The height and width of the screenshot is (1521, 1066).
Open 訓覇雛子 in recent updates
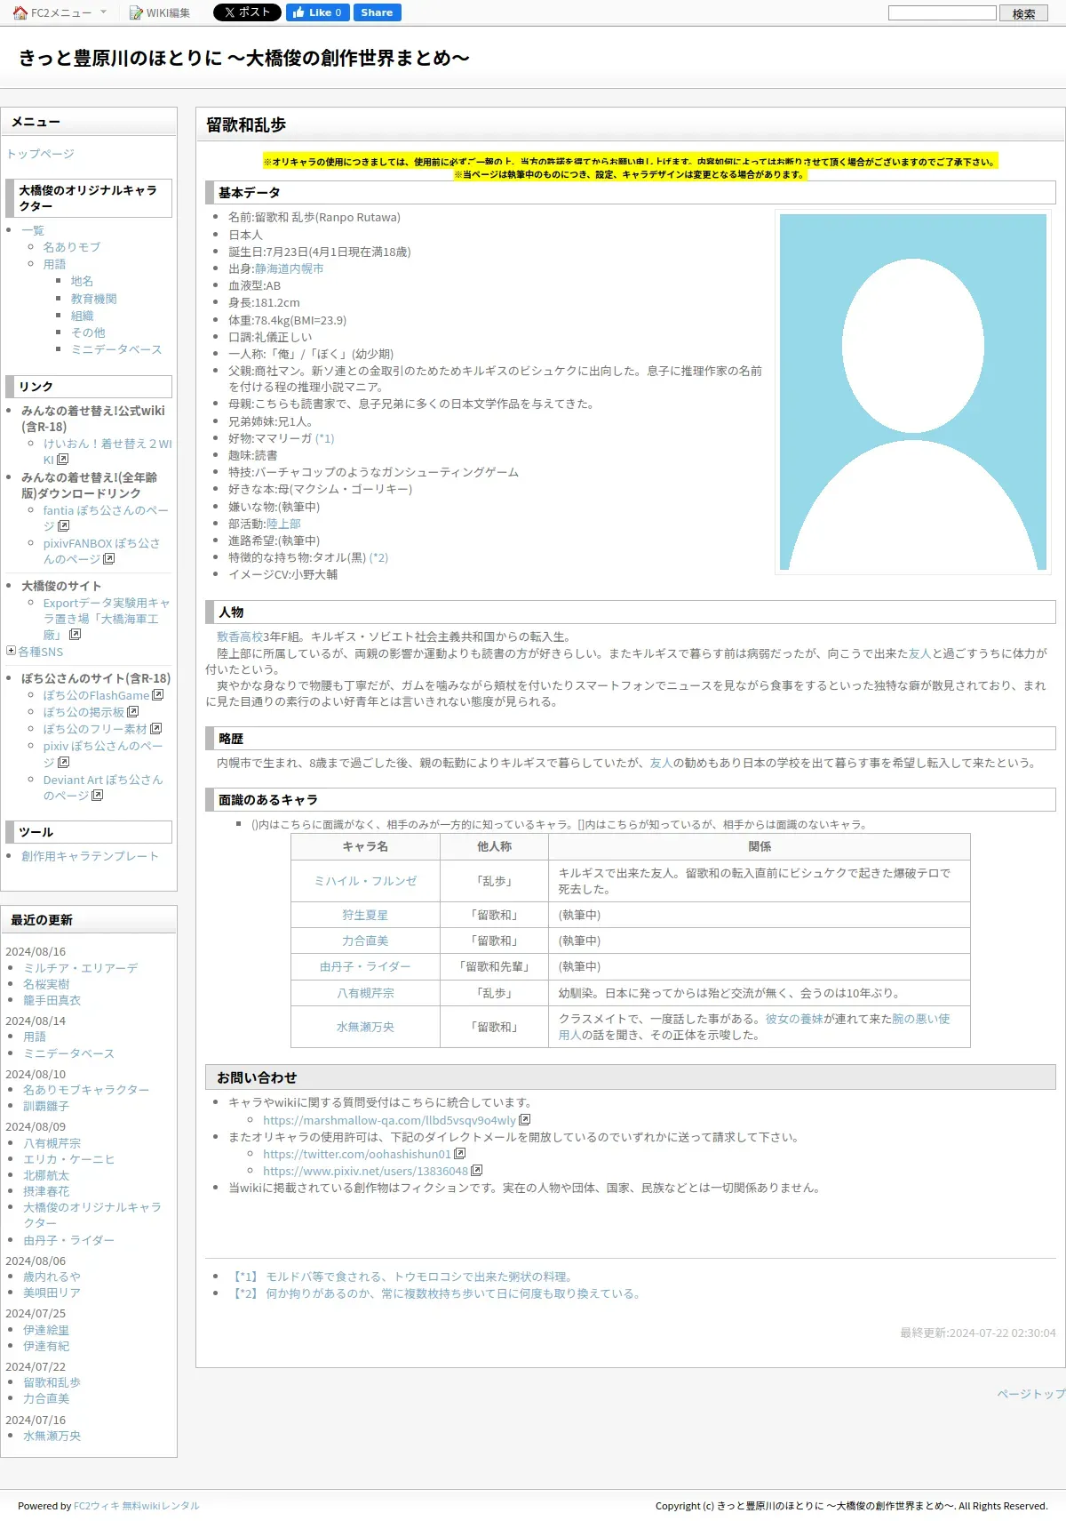click(46, 1106)
